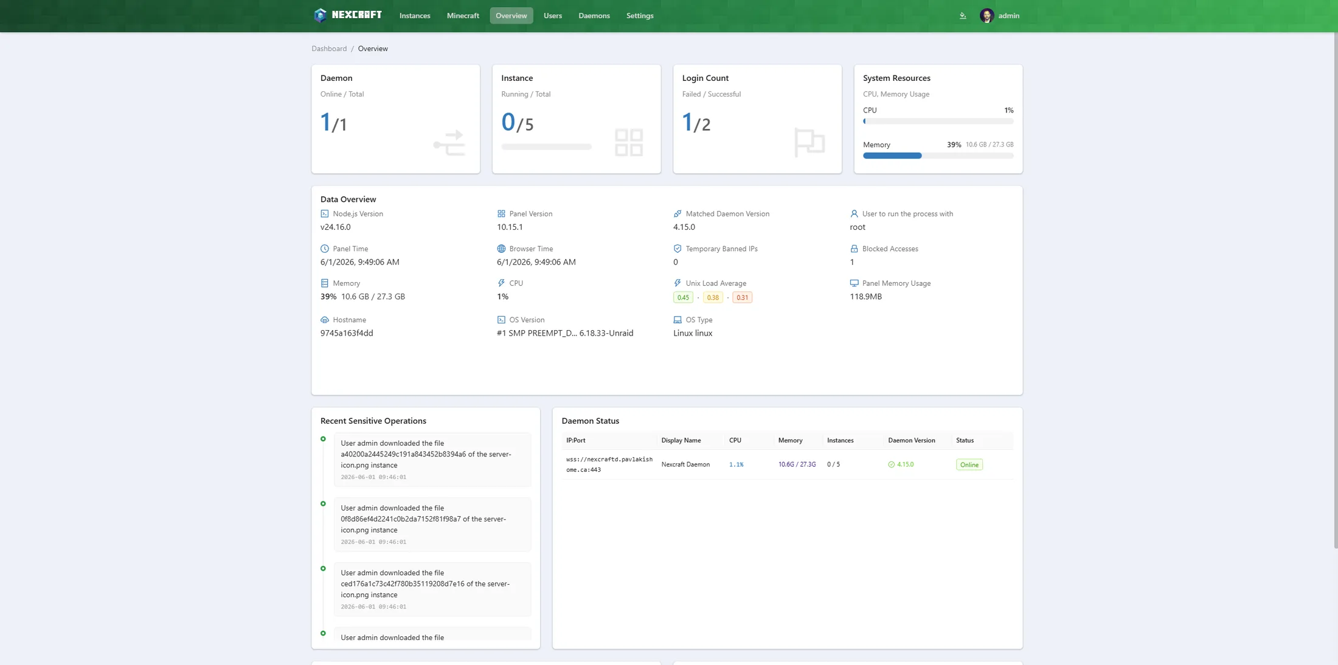Click the Node.js Version terminal icon
1338x665 pixels.
coord(325,214)
